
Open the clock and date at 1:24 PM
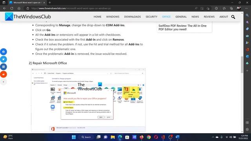[x=243, y=137]
